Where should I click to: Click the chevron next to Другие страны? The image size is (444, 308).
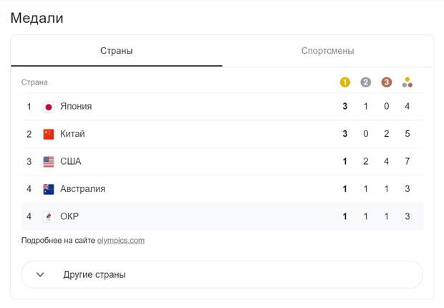pyautogui.click(x=40, y=274)
